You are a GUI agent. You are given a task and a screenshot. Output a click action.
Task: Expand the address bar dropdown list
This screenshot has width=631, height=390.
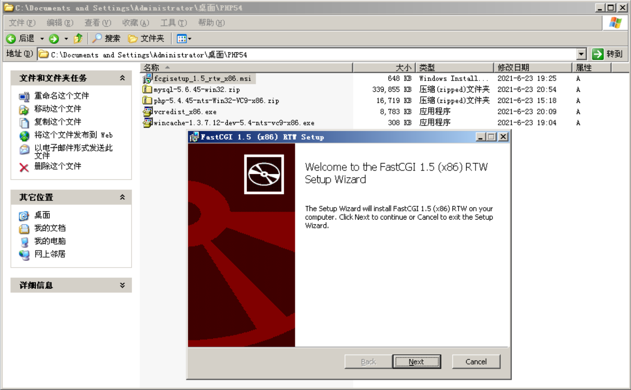coord(582,54)
